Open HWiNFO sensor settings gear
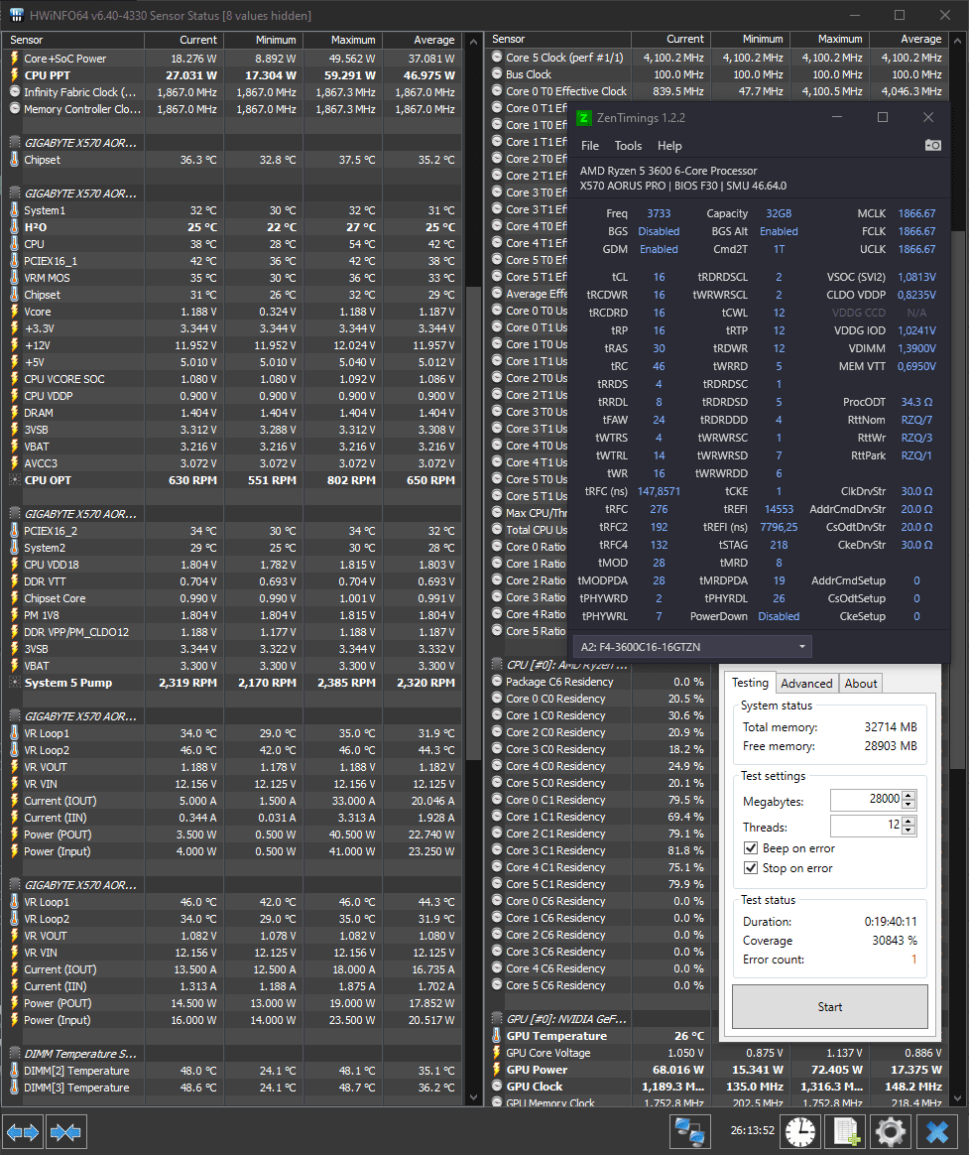This screenshot has height=1155, width=969. (x=891, y=1131)
